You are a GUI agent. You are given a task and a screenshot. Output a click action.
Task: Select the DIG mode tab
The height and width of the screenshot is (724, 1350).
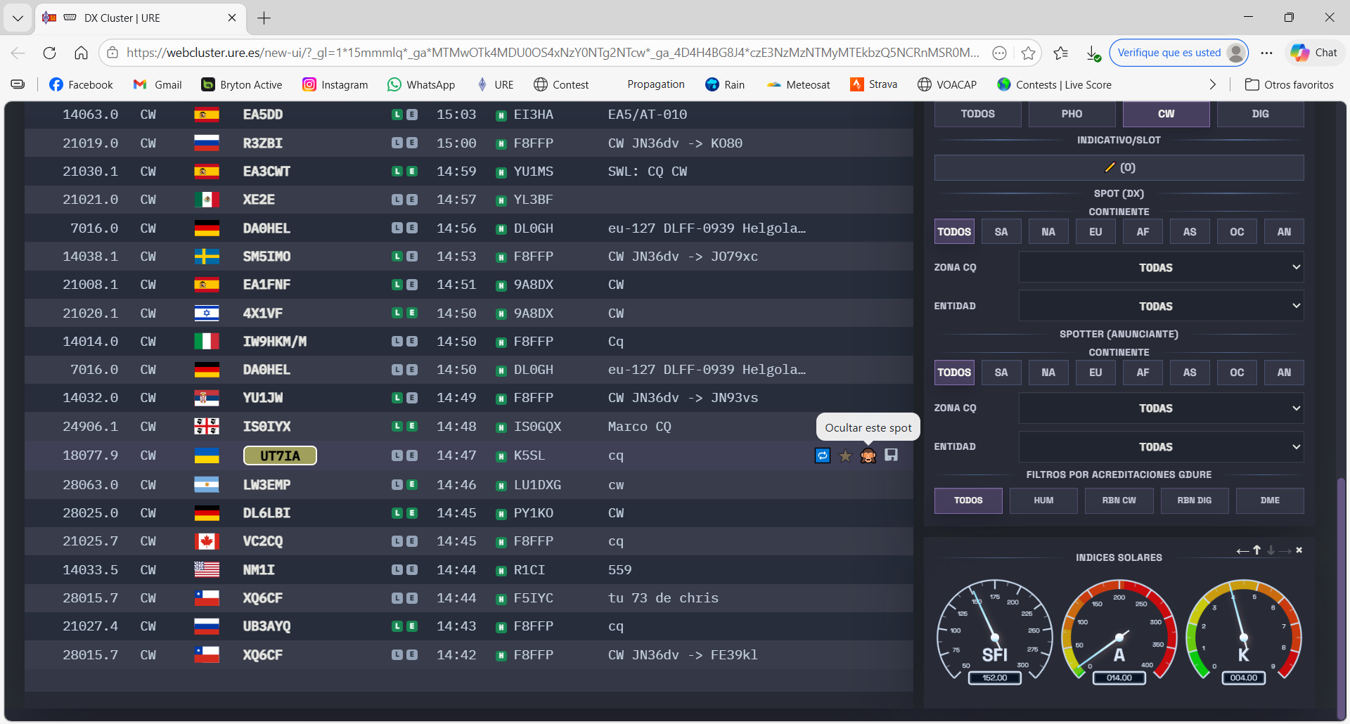[x=1260, y=114]
